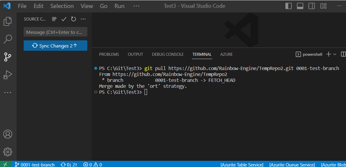Open the launch profile dropdown chevron
The image size is (346, 167).
coord(335,54)
